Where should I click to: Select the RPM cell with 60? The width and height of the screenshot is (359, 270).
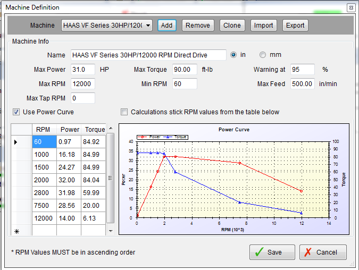click(x=44, y=141)
